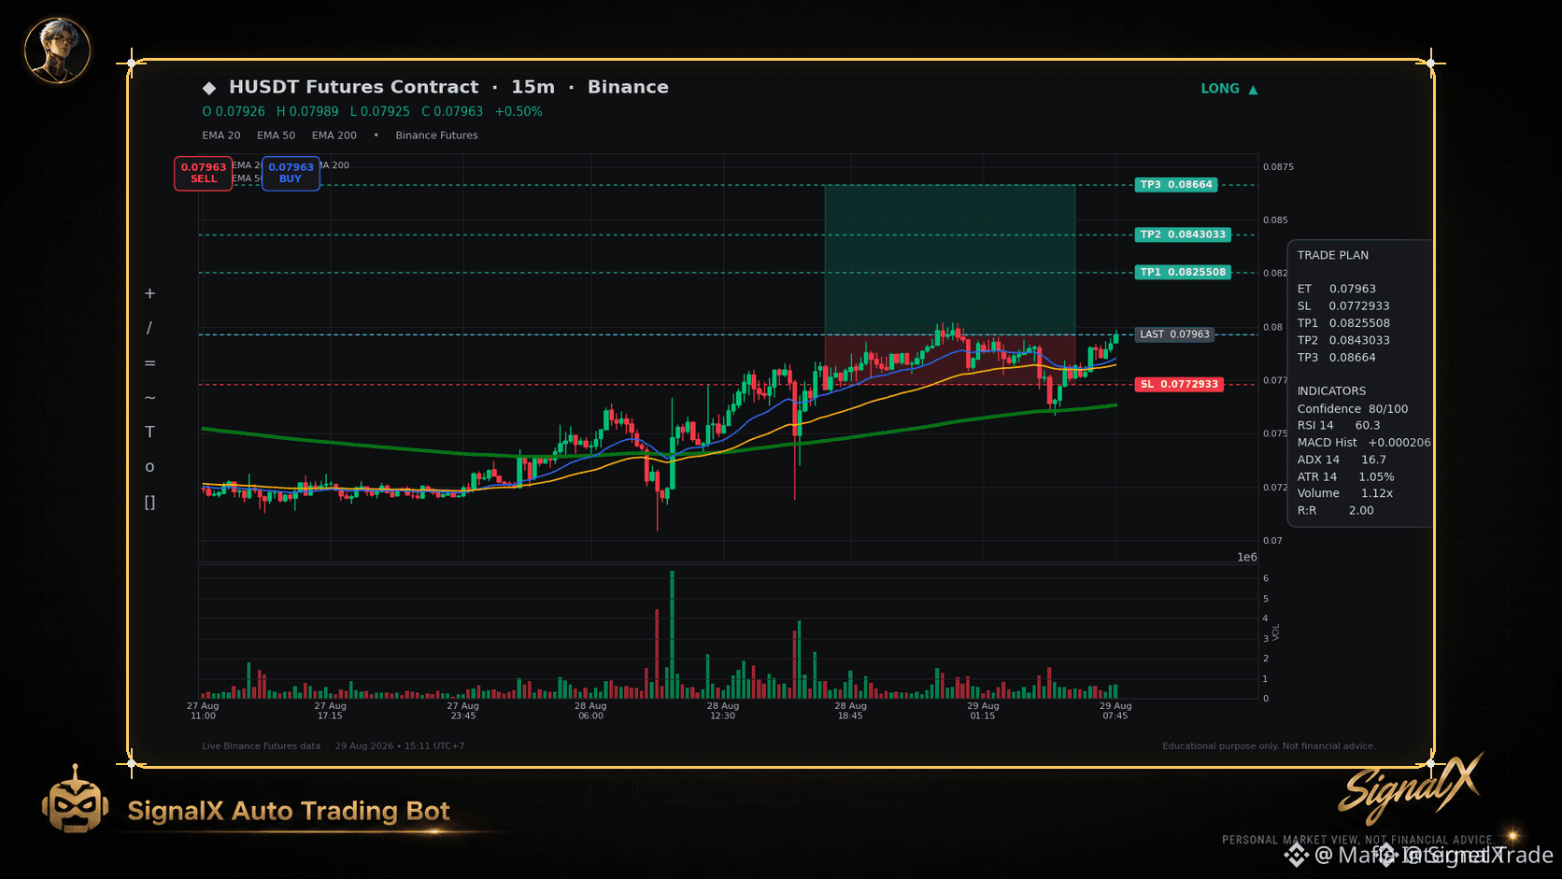The image size is (1562, 879).
Task: Click the 27 Aug 11:00 time label
Action: pyautogui.click(x=203, y=711)
